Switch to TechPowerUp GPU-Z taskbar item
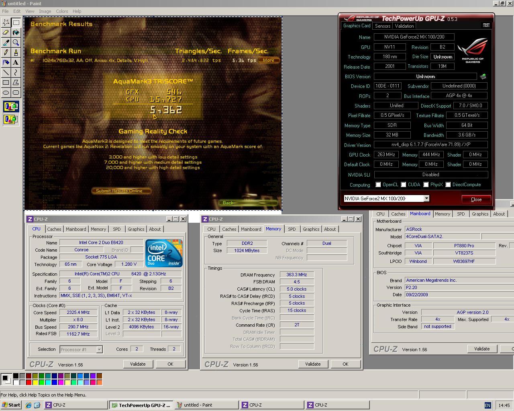The height and width of the screenshot is (411, 514). tap(141, 405)
